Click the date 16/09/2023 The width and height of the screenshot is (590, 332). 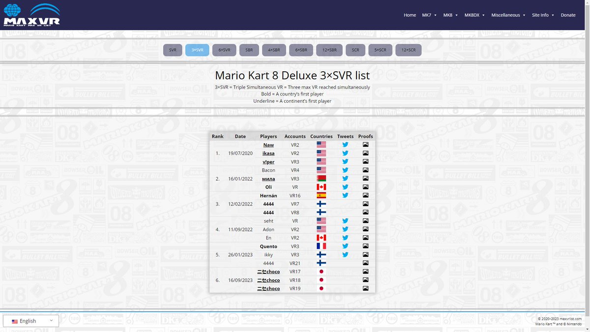tap(240, 280)
